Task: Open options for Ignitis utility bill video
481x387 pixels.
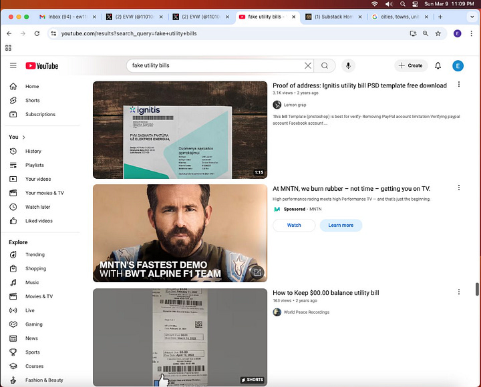Action: click(x=458, y=84)
